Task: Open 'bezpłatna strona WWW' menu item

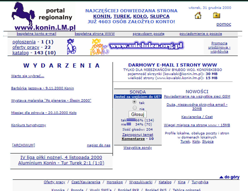Action: (95, 34)
